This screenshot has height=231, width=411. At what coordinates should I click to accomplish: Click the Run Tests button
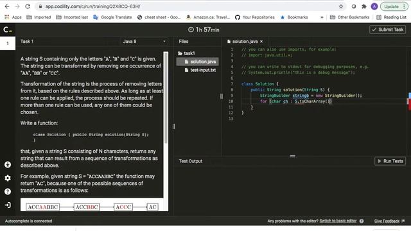390,161
